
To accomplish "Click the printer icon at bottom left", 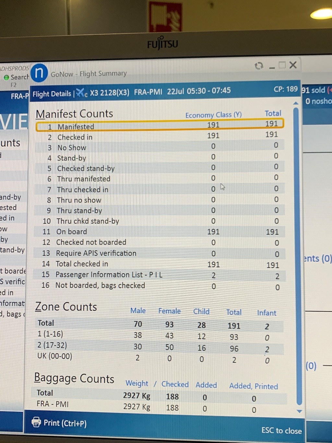I will (36, 422).
